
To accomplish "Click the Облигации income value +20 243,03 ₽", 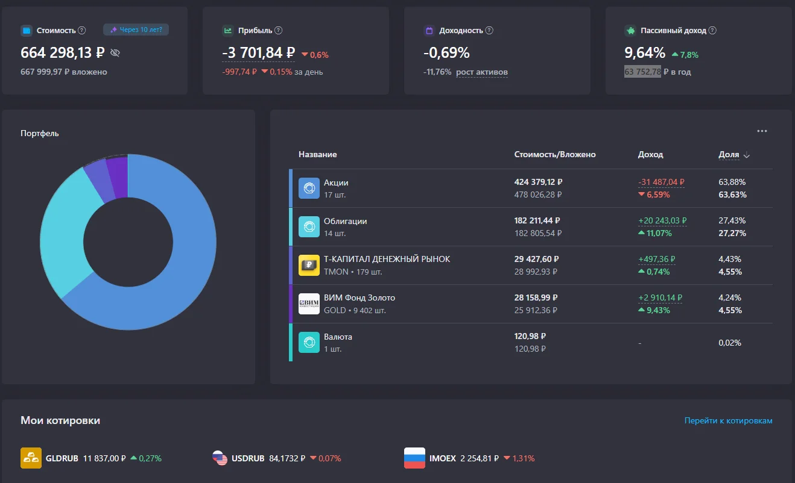I will click(662, 220).
